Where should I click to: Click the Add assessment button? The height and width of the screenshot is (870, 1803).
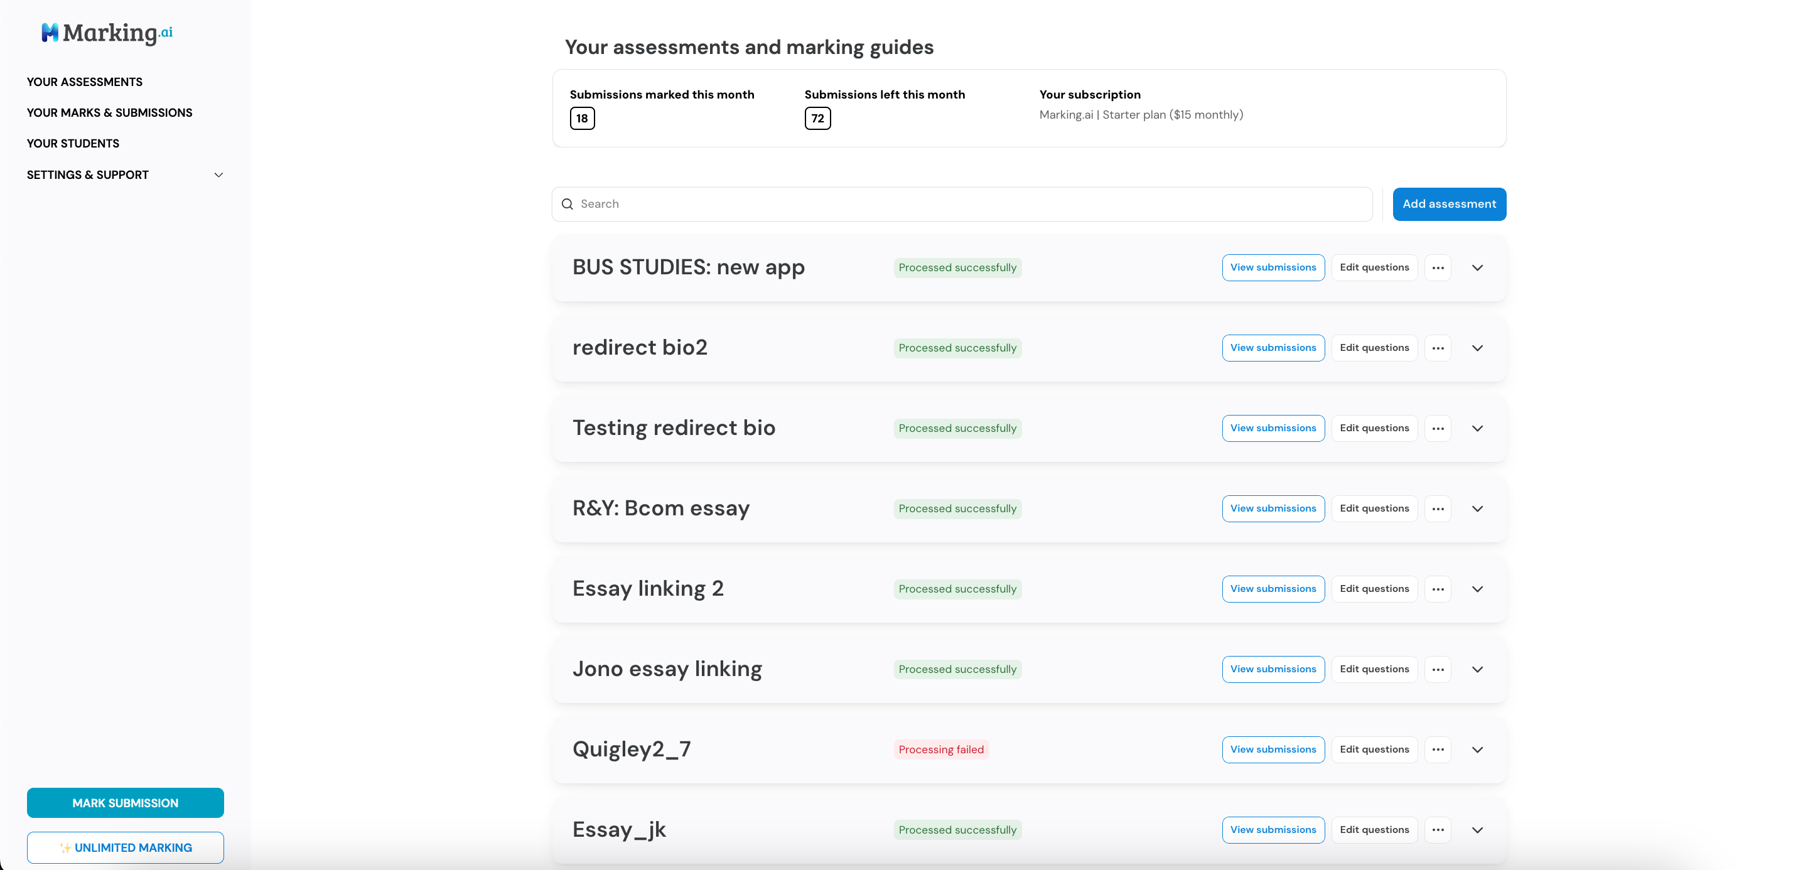[x=1449, y=203]
